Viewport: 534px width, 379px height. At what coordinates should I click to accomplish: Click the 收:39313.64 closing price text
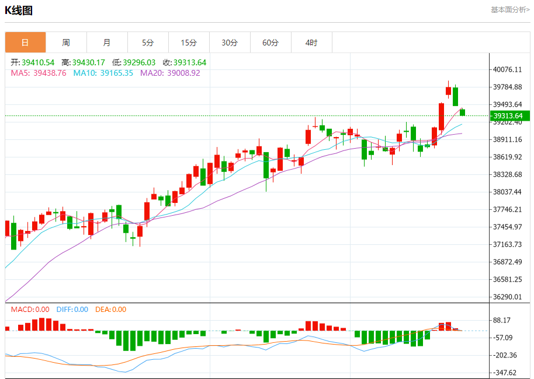coord(185,62)
